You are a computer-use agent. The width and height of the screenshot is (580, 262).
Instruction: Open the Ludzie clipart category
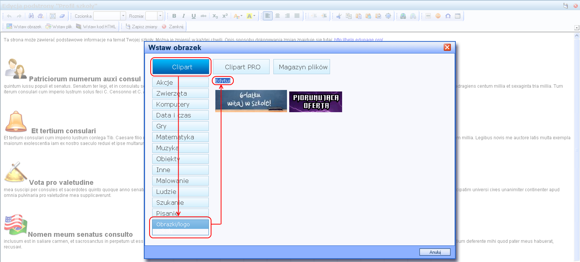pos(180,192)
